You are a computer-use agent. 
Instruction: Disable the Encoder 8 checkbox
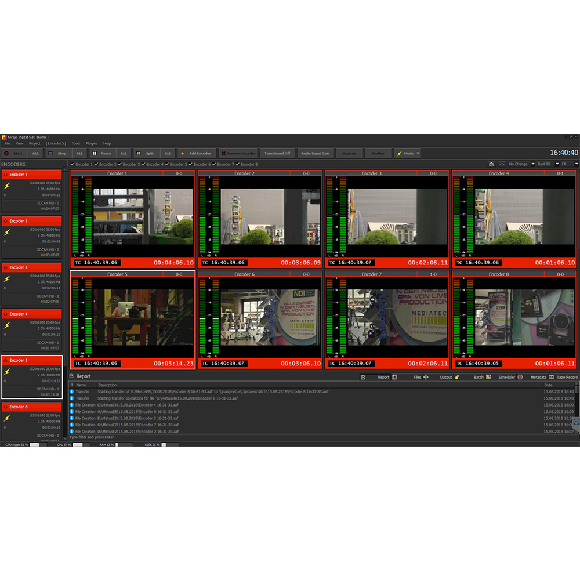coord(238,164)
